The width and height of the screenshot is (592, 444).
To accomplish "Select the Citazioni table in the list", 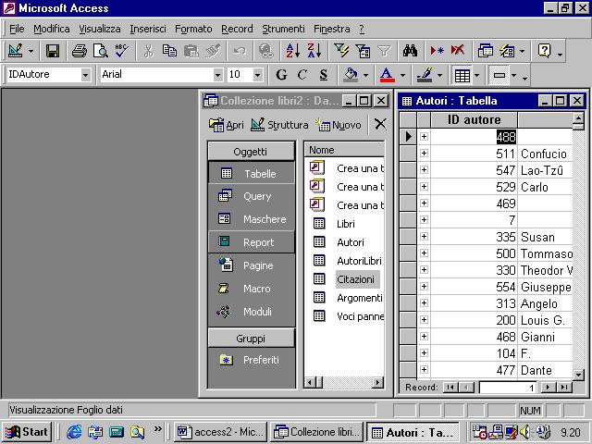I will click(x=355, y=279).
